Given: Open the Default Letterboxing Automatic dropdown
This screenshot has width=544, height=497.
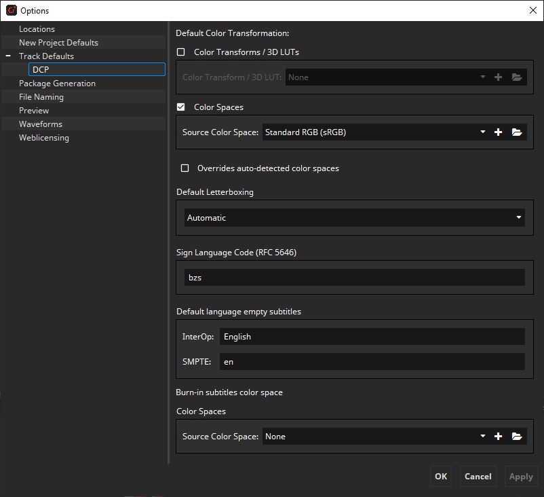Looking at the screenshot, I should point(354,218).
